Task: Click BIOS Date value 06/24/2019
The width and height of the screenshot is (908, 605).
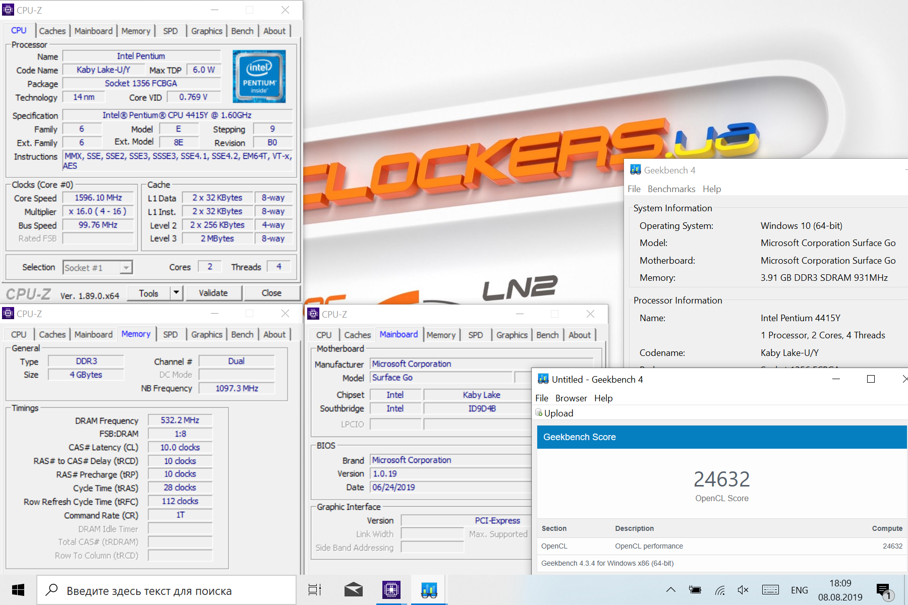Action: [451, 487]
